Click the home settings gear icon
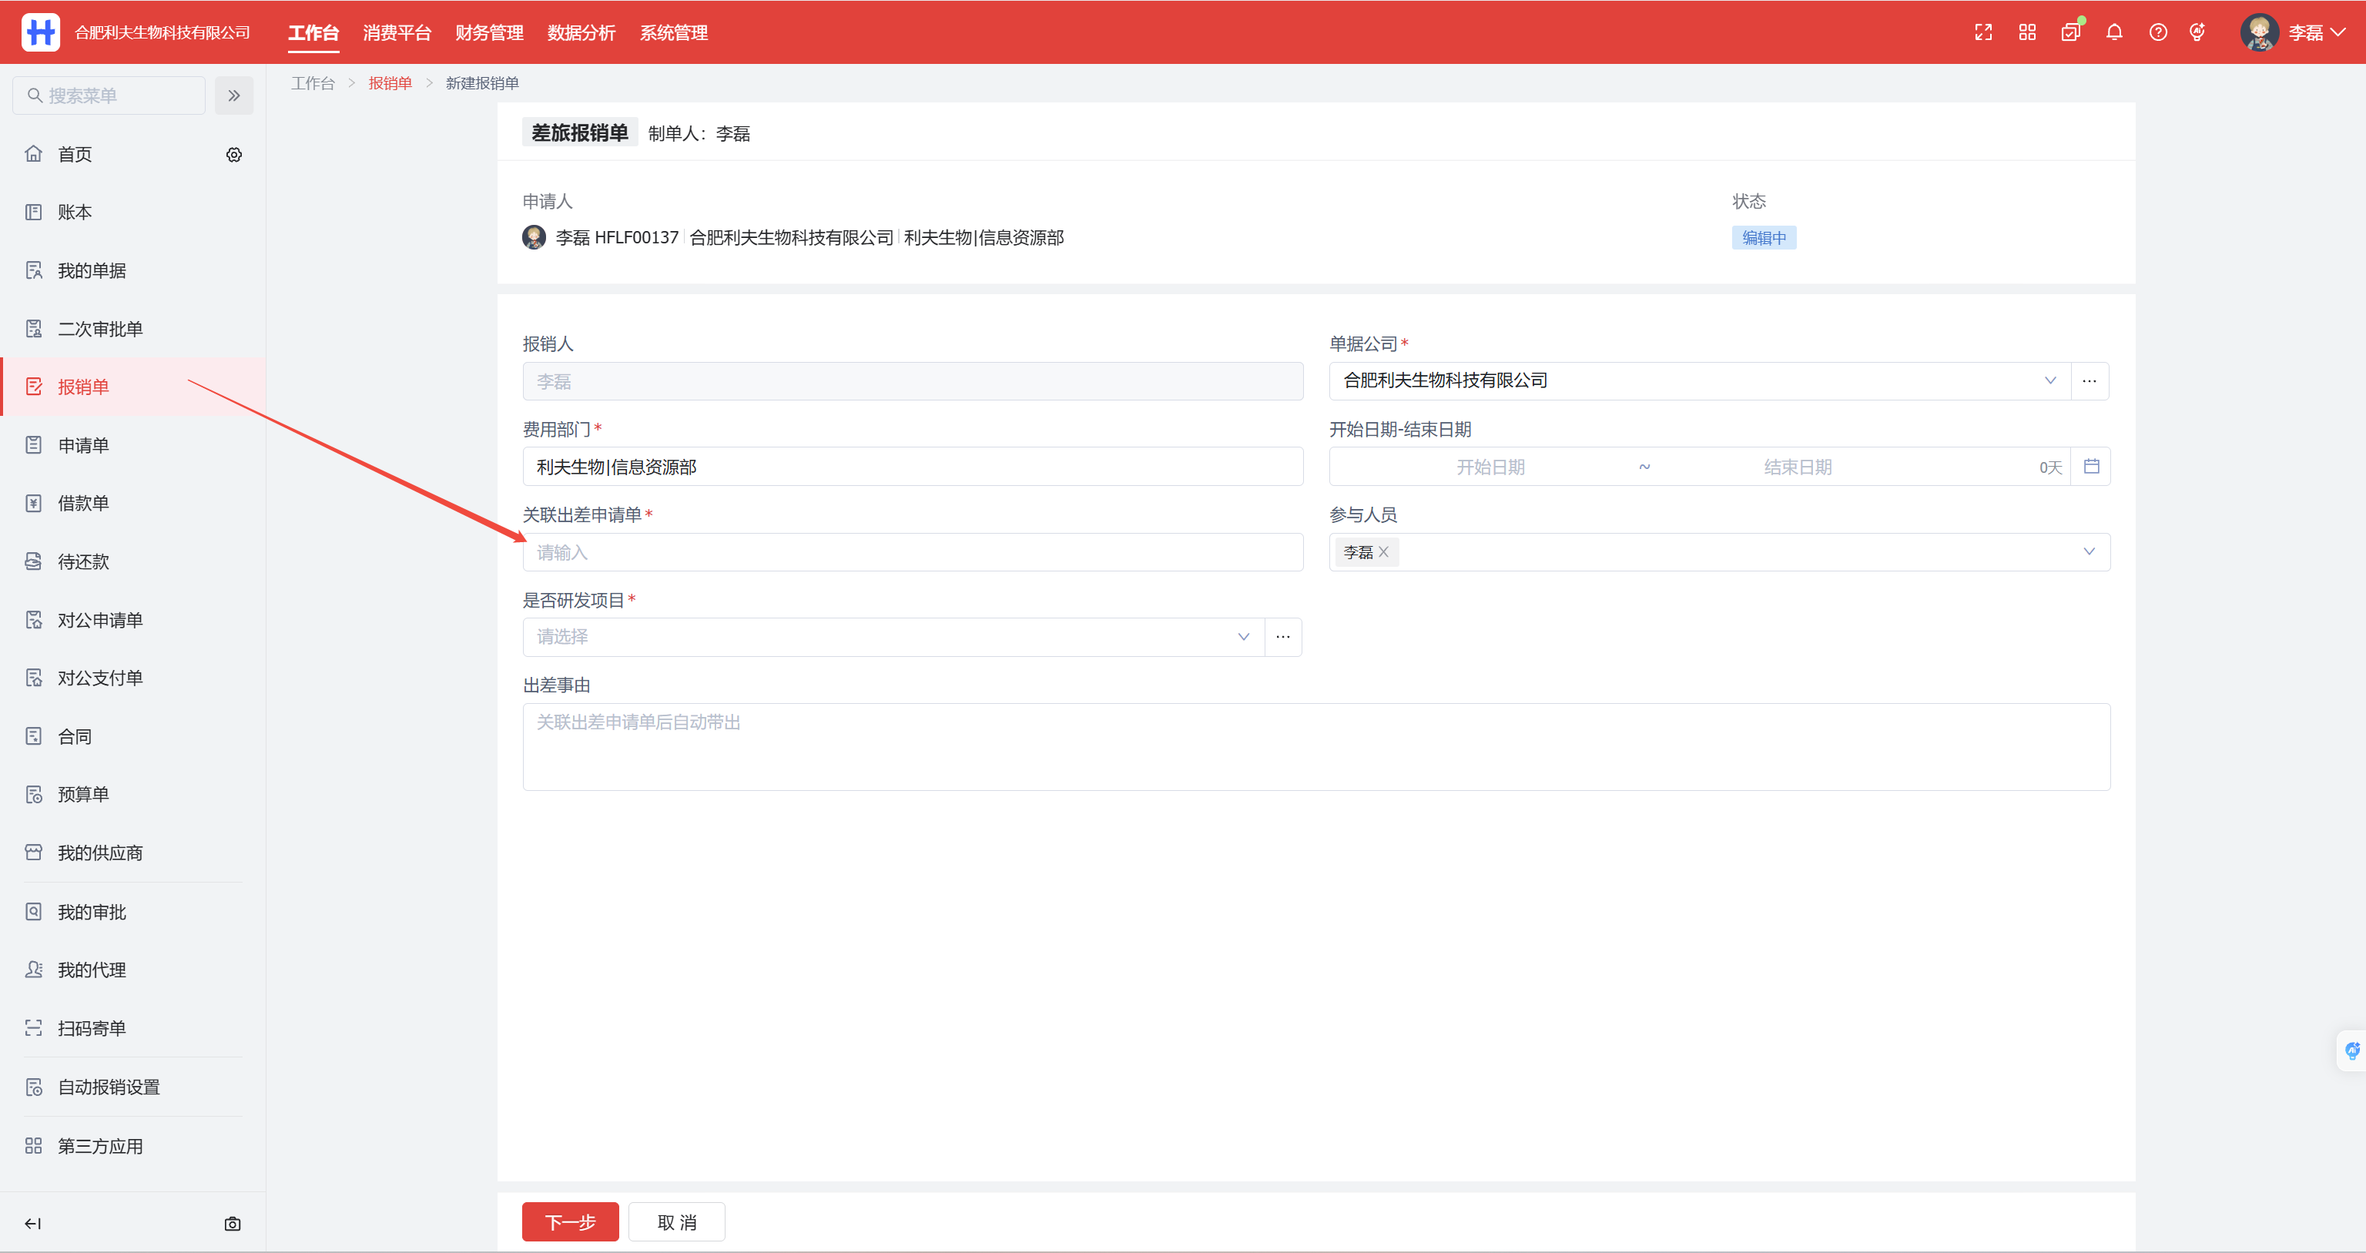This screenshot has height=1253, width=2366. click(234, 154)
